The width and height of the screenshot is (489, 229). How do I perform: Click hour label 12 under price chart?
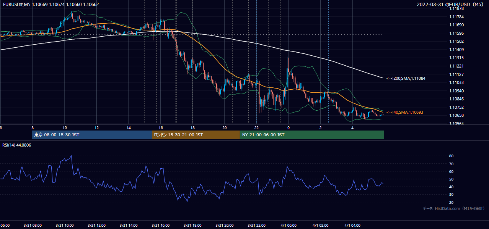[96, 128]
